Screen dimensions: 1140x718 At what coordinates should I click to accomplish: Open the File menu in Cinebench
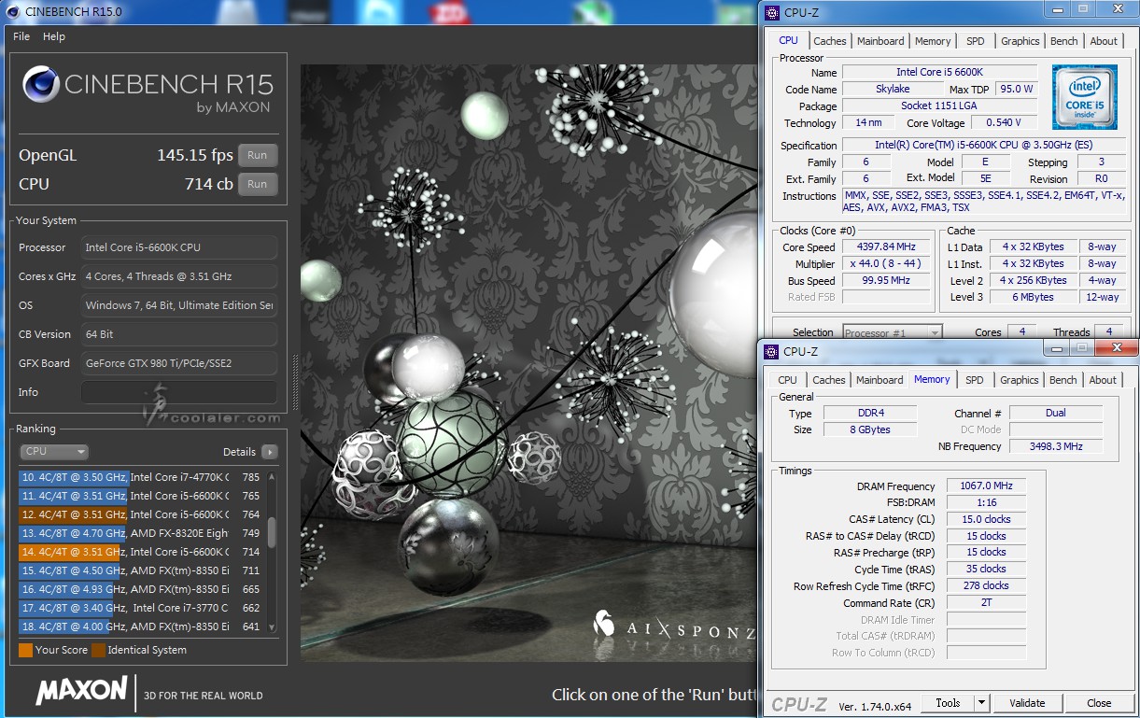point(21,36)
